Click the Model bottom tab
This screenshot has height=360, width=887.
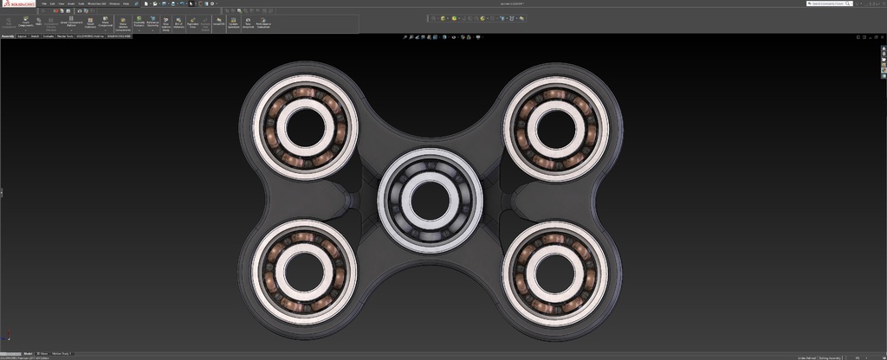click(x=28, y=354)
